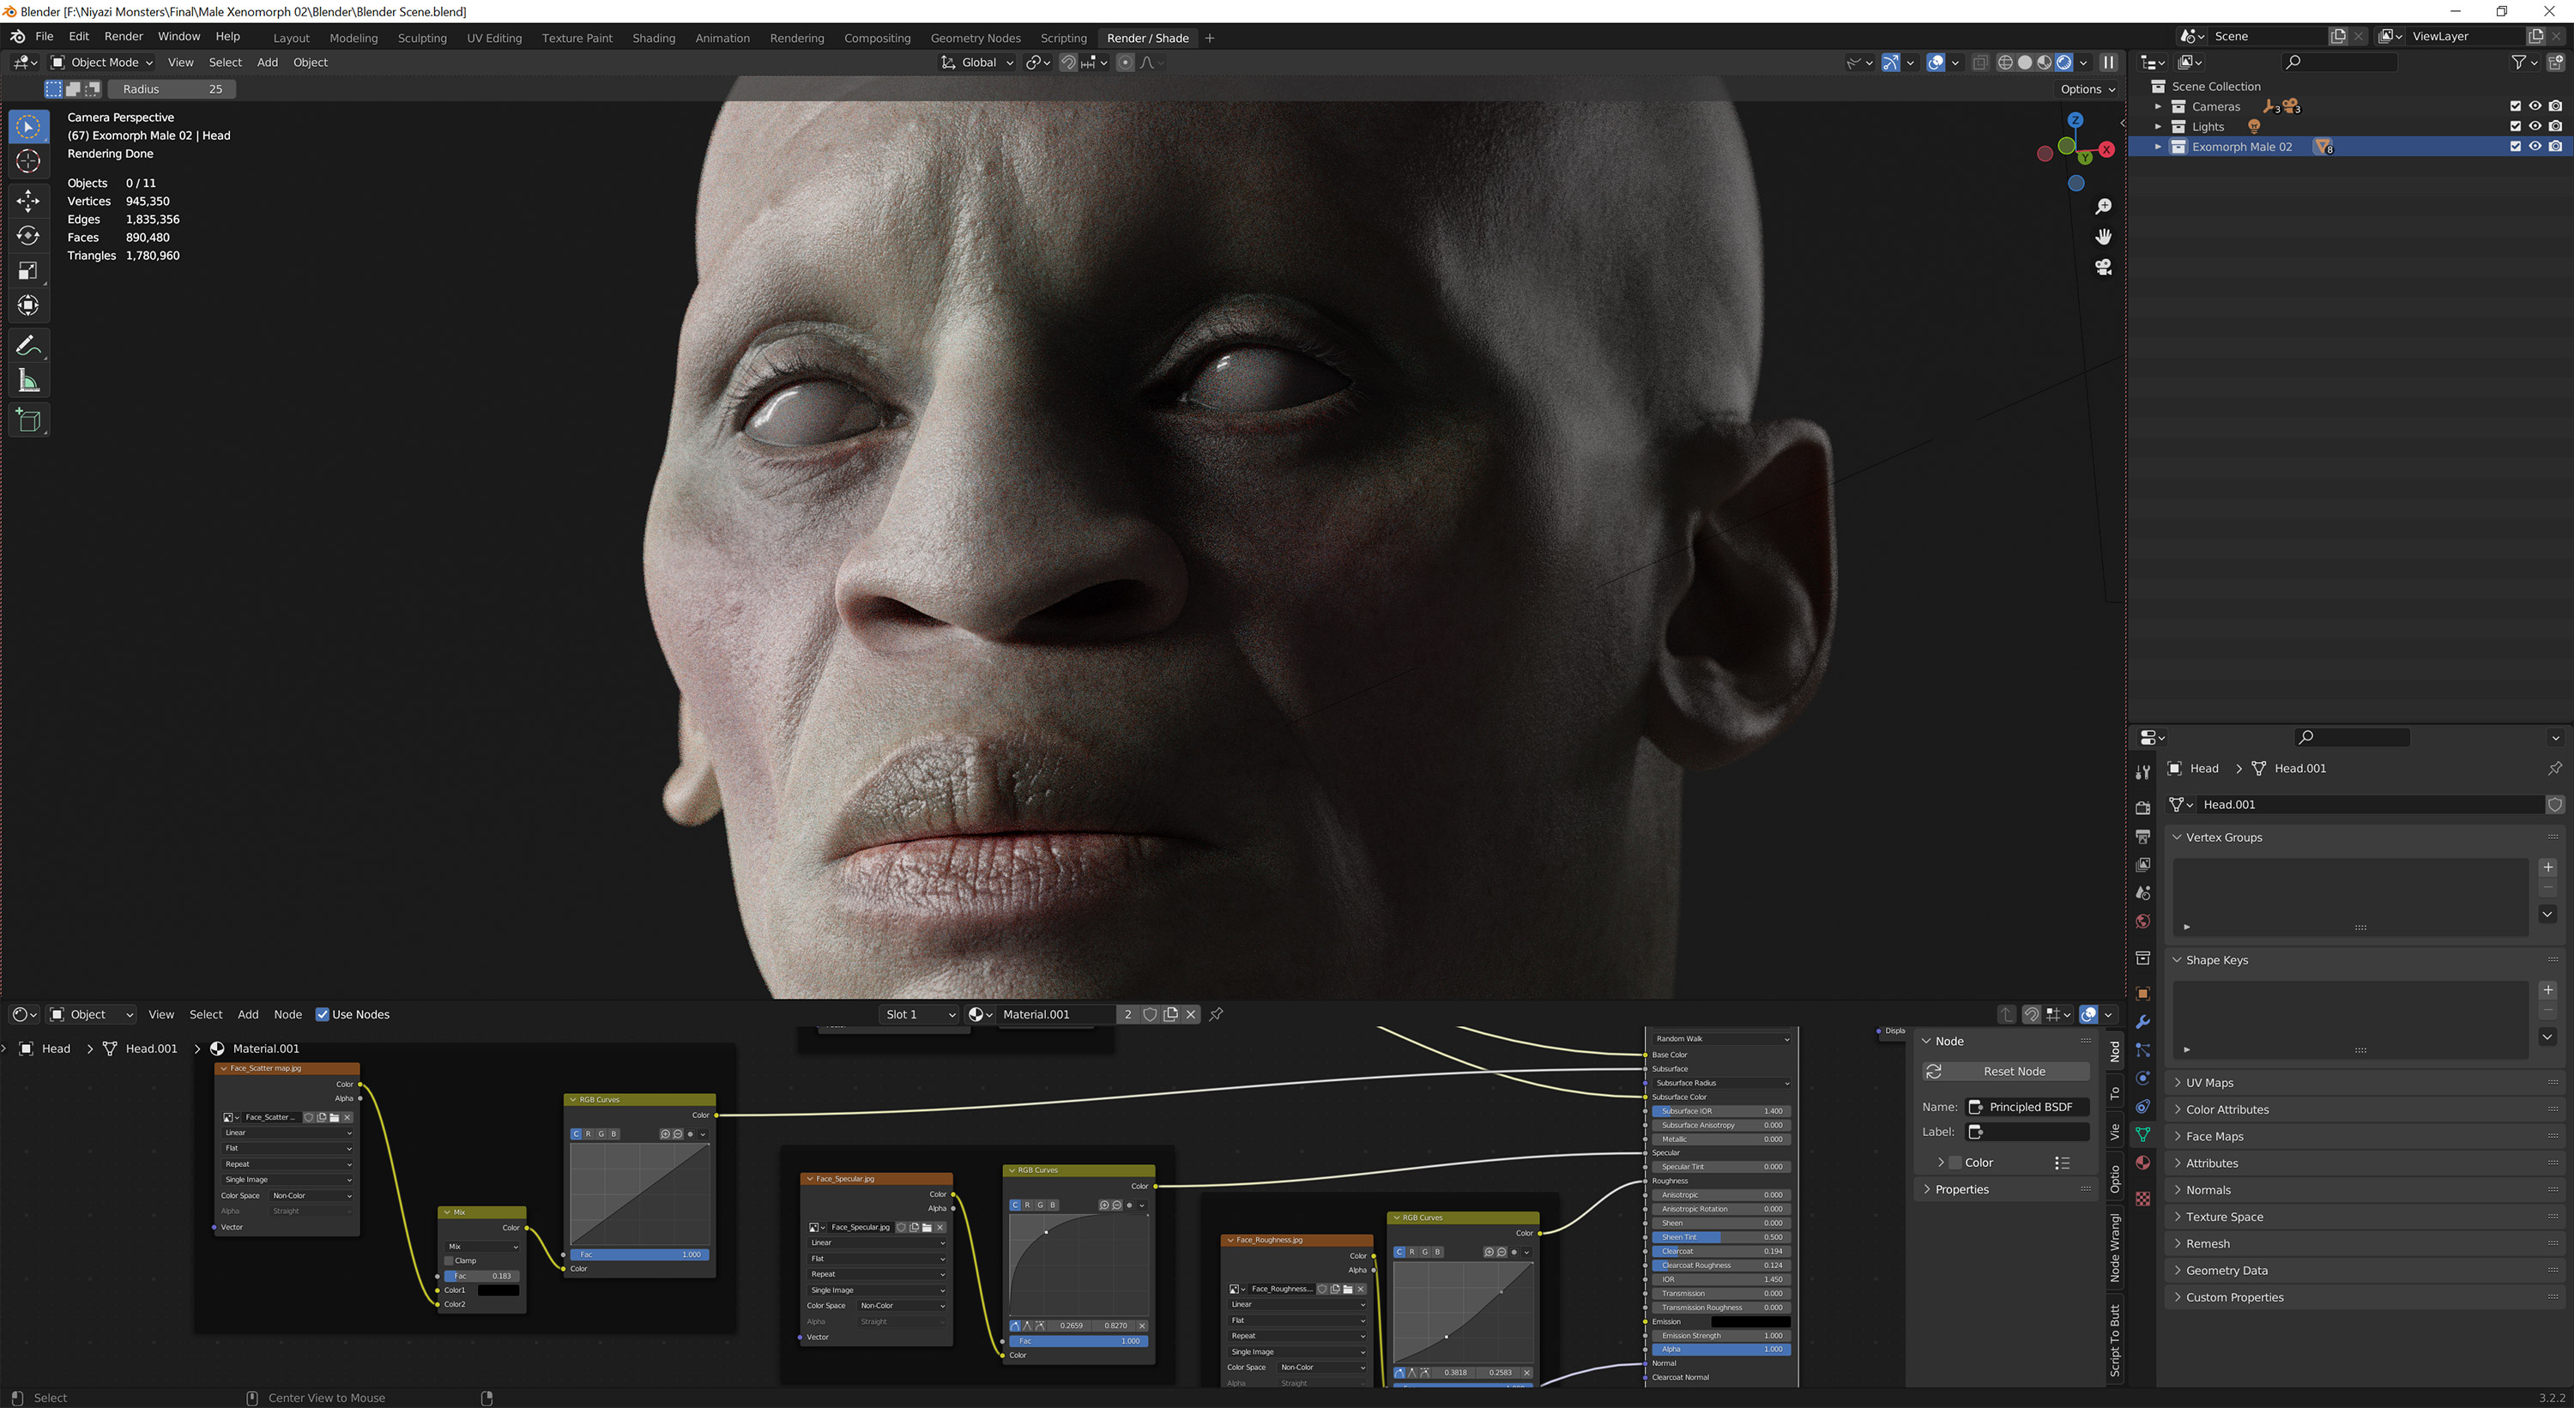Disable the Use Nodes checkbox

click(322, 1014)
